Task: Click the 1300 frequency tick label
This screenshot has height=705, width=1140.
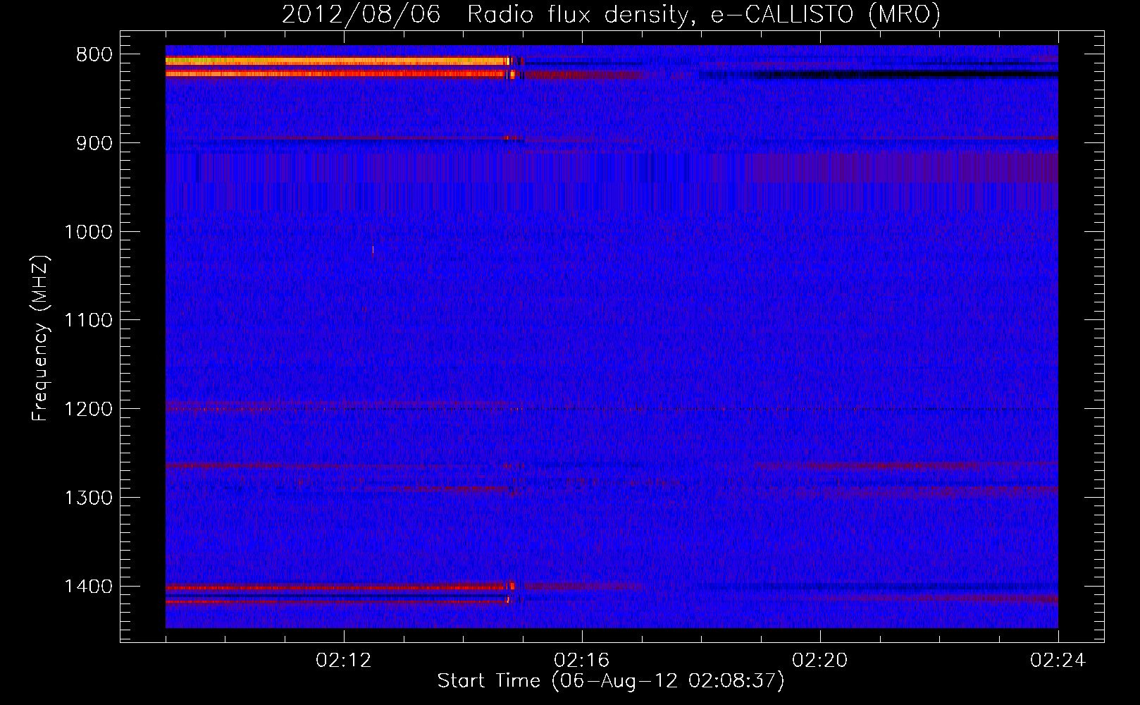Action: click(88, 498)
